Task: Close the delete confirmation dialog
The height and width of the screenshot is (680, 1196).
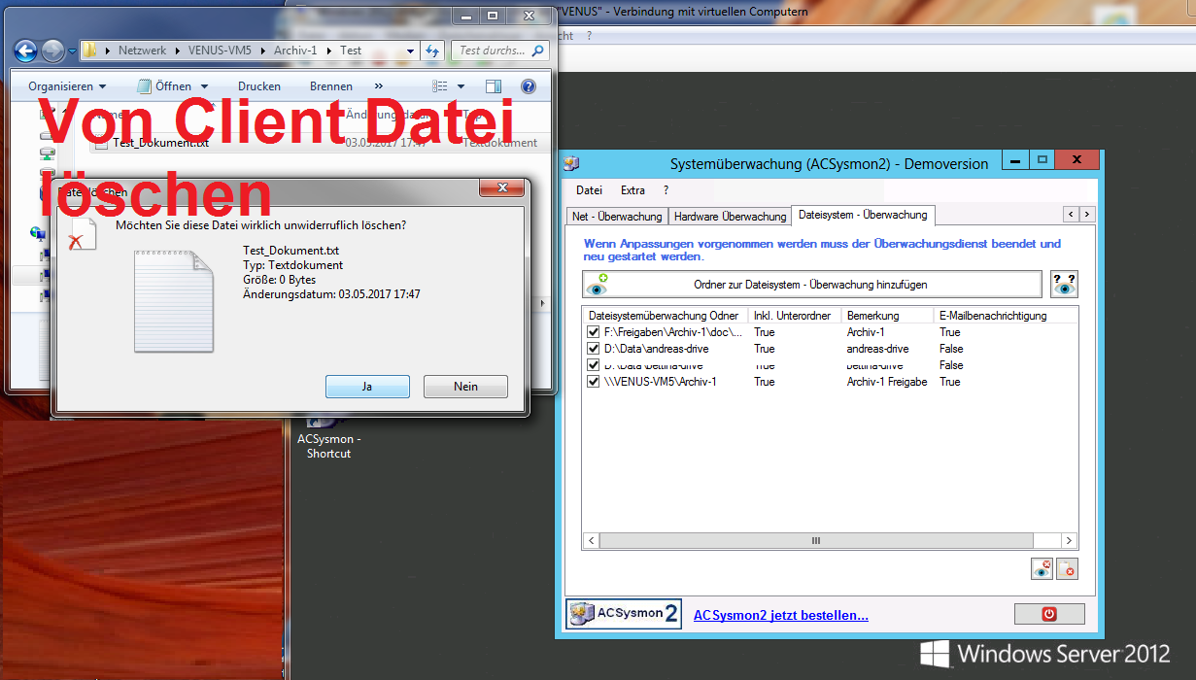Action: pyautogui.click(x=502, y=187)
